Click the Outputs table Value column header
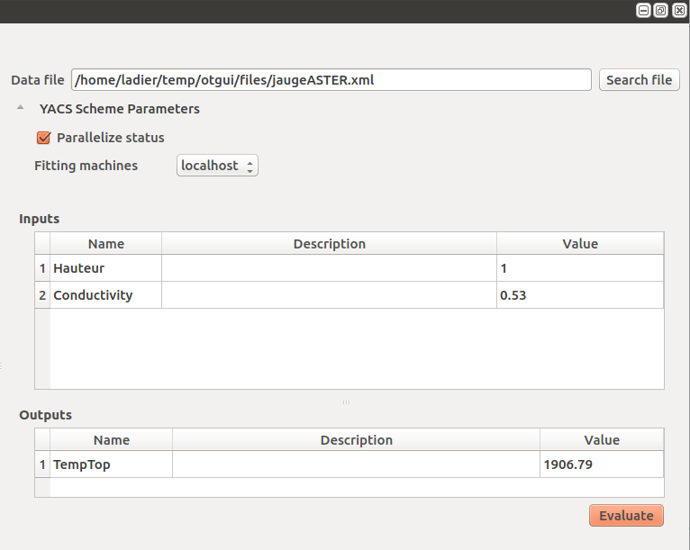 tap(601, 440)
